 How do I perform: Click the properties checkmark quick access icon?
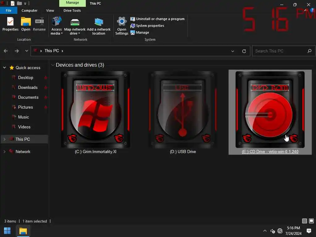point(12,3)
